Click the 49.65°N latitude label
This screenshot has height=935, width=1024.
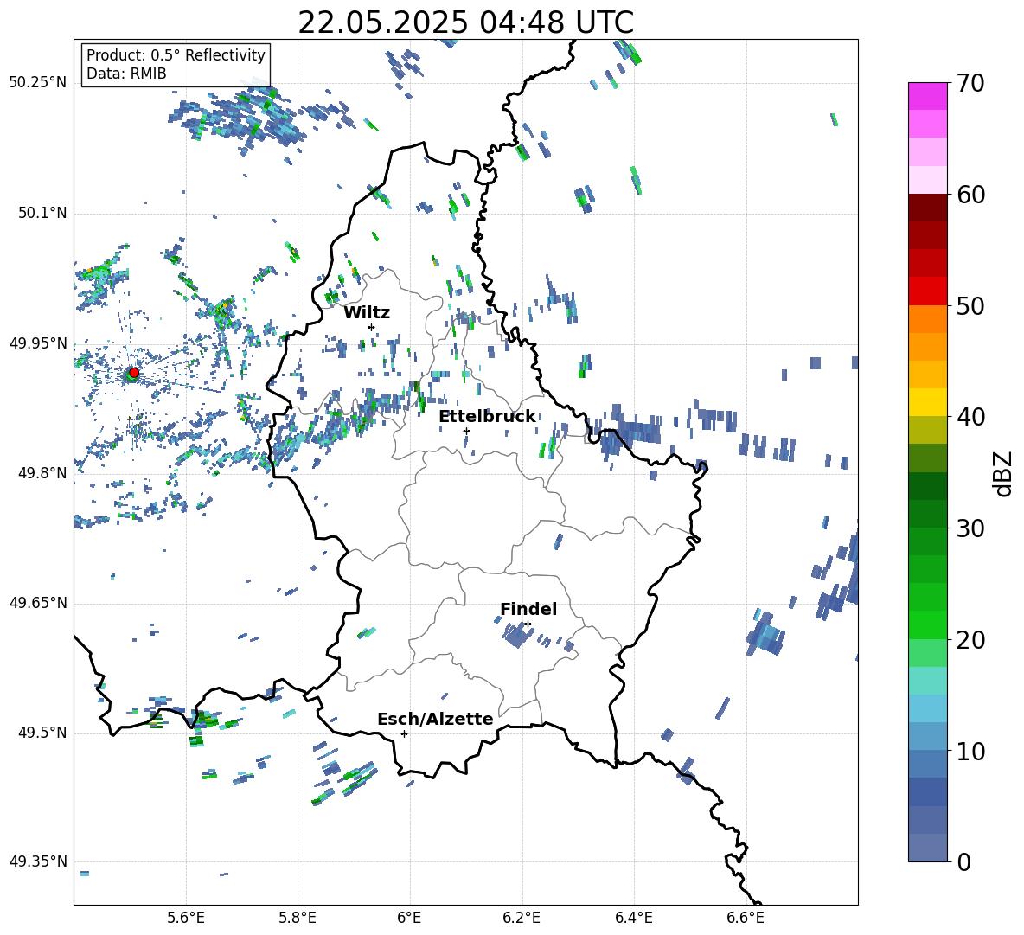[x=38, y=603]
